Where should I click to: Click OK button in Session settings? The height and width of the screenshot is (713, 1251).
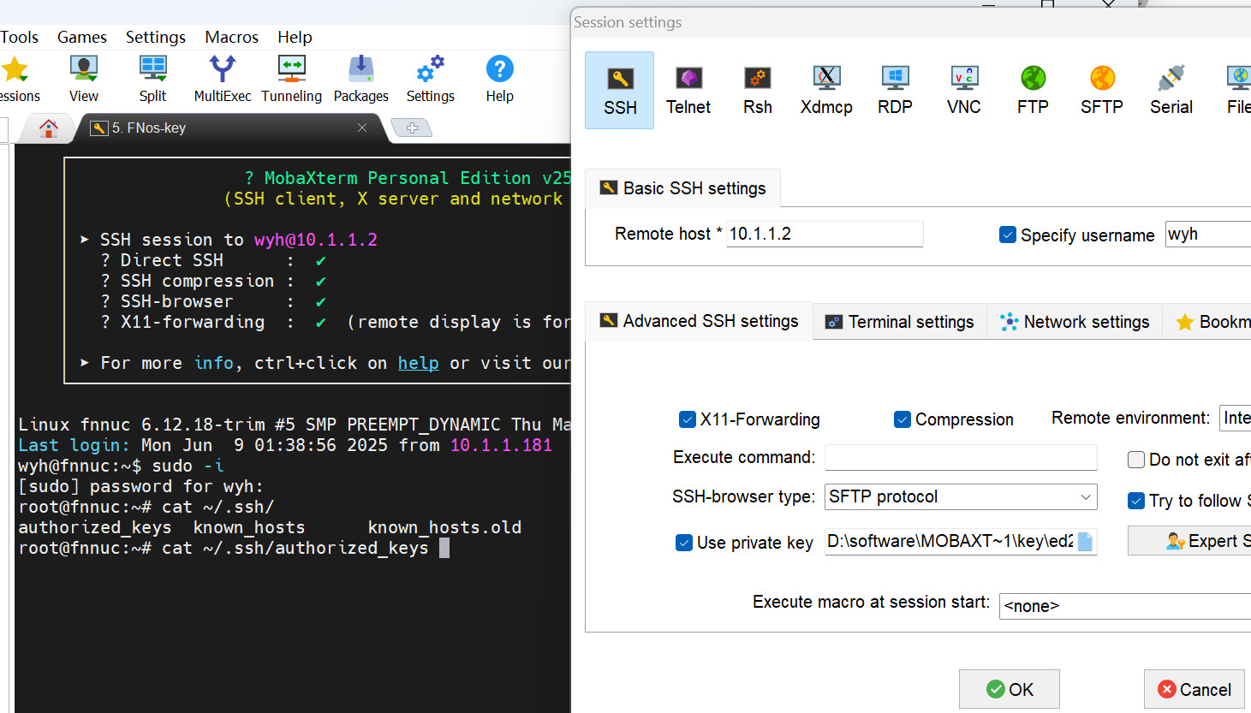pos(1010,689)
